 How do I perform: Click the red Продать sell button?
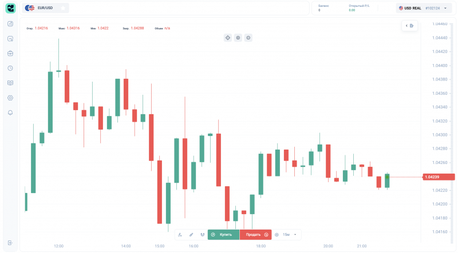point(255,235)
